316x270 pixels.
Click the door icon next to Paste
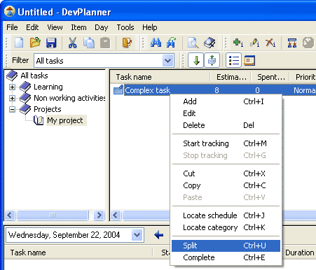pyautogui.click(x=127, y=43)
